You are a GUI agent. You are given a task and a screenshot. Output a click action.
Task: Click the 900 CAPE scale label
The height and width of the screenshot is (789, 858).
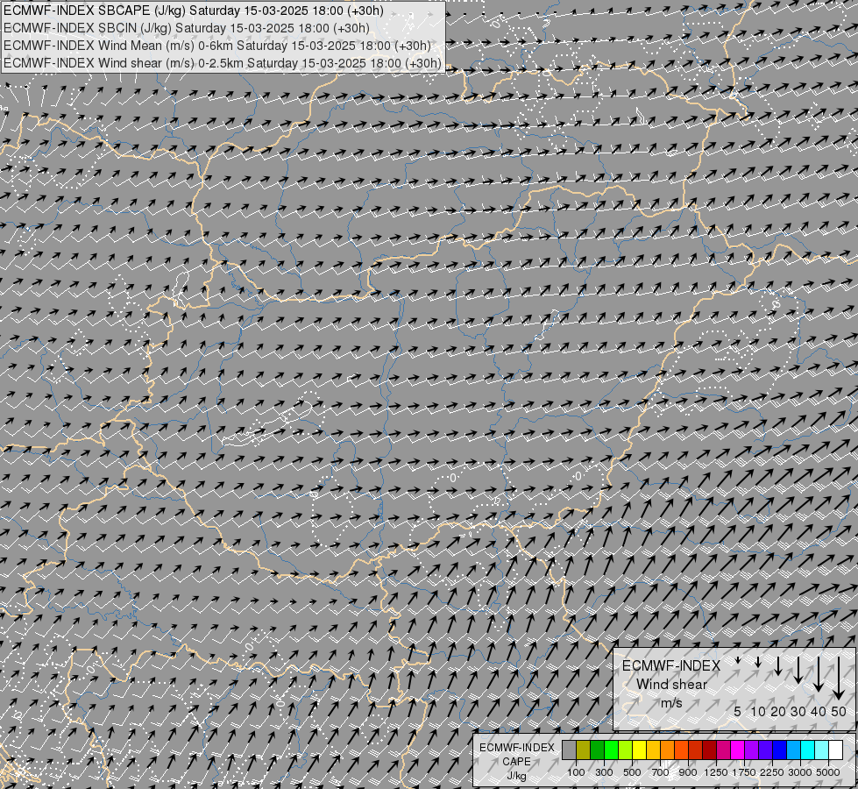688,772
